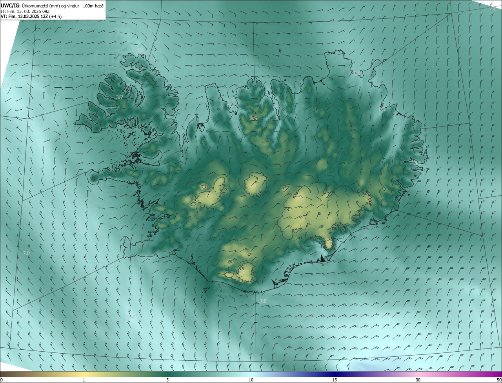Click the "UWC/IG:" title label
This screenshot has width=502, height=383.
point(11,5)
